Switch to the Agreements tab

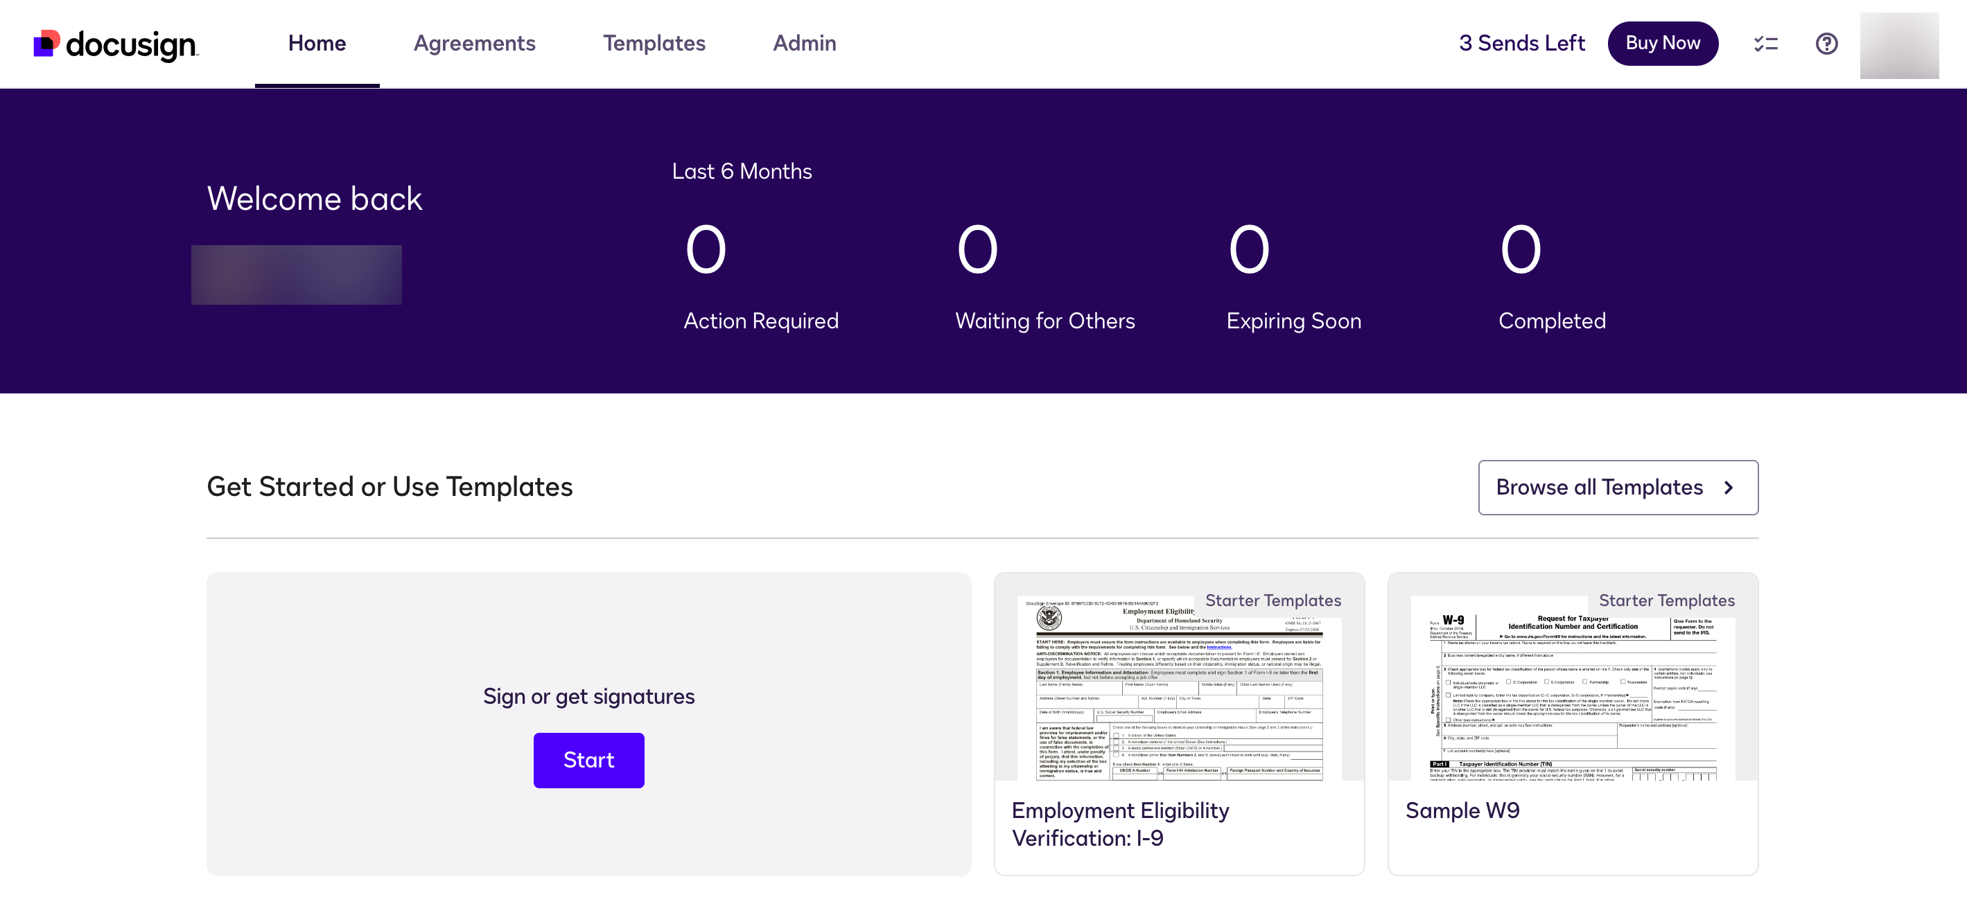click(474, 44)
